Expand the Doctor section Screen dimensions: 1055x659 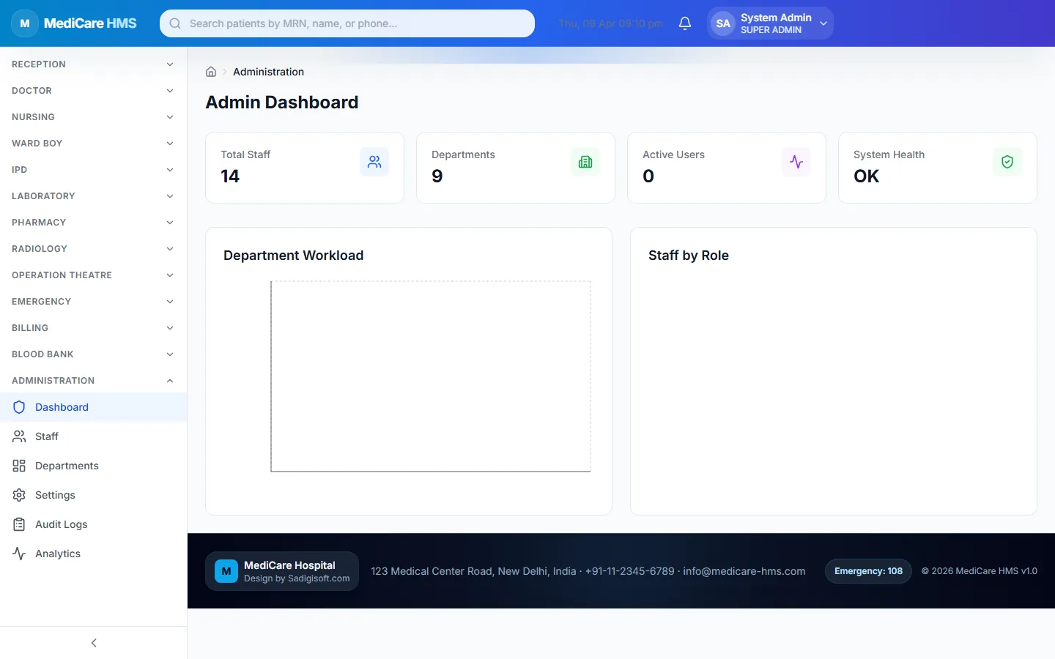click(94, 91)
